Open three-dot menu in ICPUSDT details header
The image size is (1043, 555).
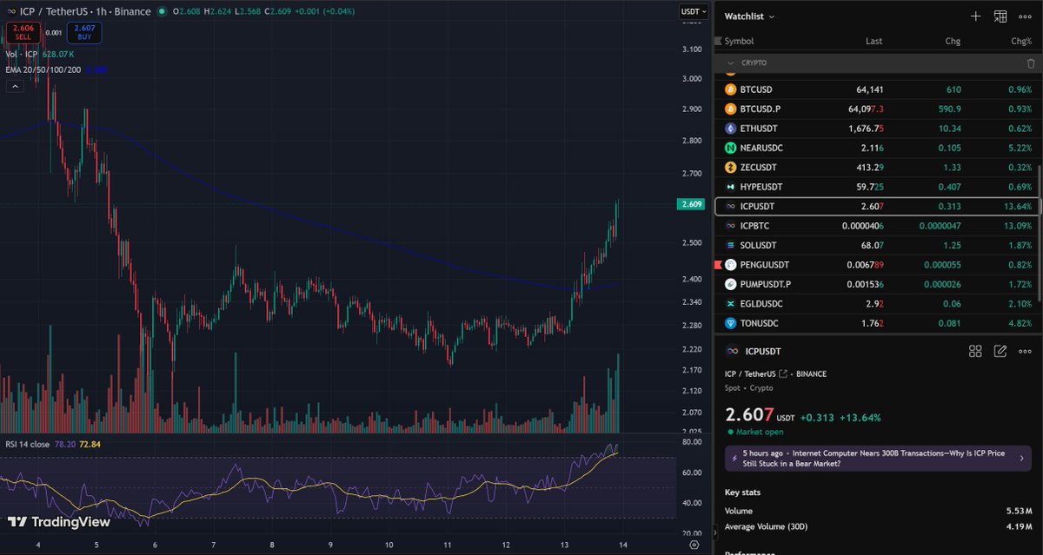coord(1026,351)
